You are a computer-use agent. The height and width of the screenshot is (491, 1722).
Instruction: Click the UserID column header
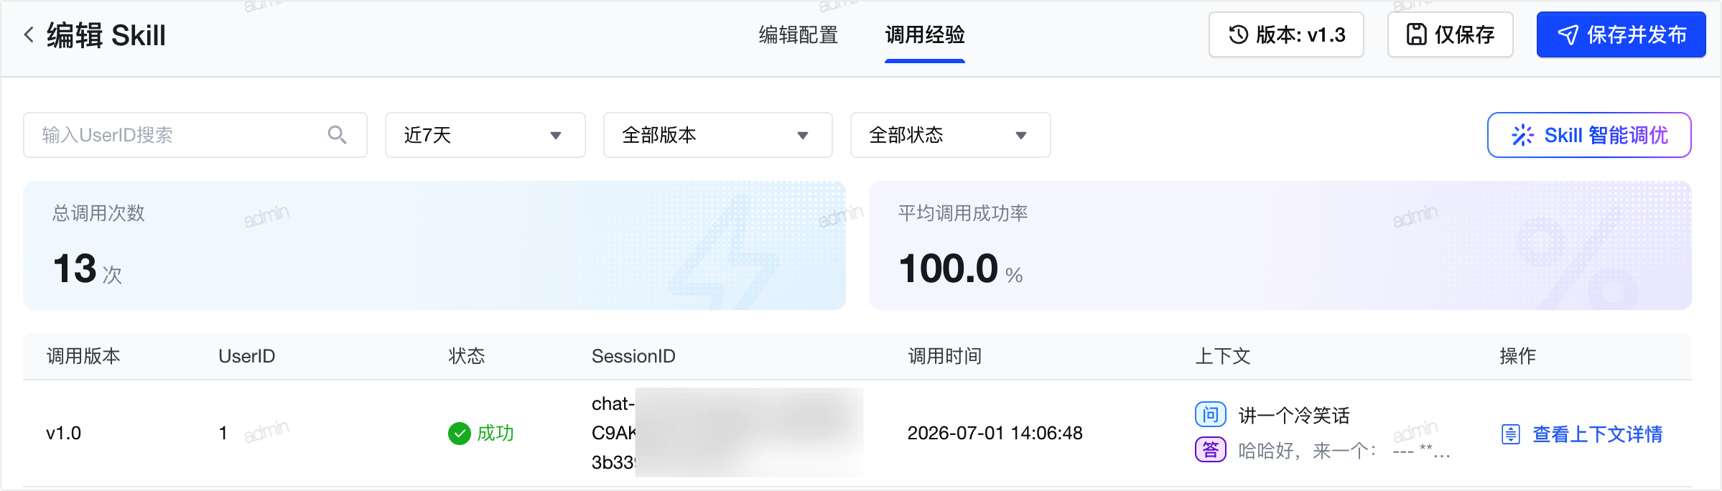(x=247, y=356)
